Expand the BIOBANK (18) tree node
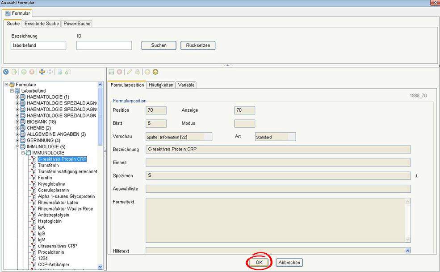Screen dimensions: 440x272 click(18, 122)
